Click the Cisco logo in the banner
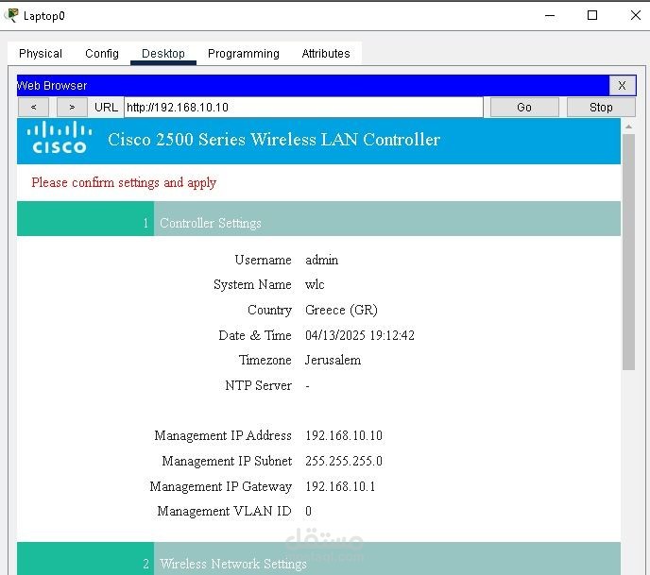The width and height of the screenshot is (650, 575). click(x=60, y=138)
